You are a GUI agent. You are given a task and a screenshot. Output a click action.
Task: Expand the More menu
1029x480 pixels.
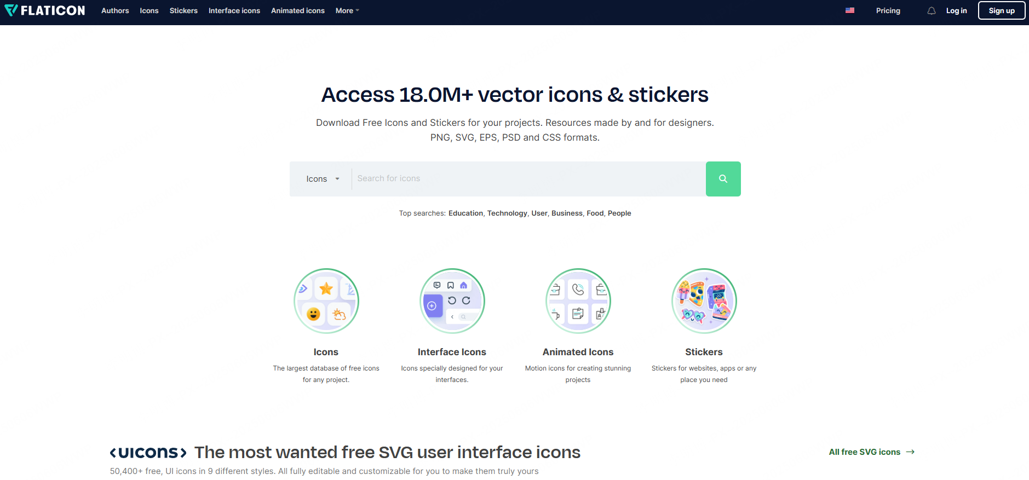[x=347, y=10]
